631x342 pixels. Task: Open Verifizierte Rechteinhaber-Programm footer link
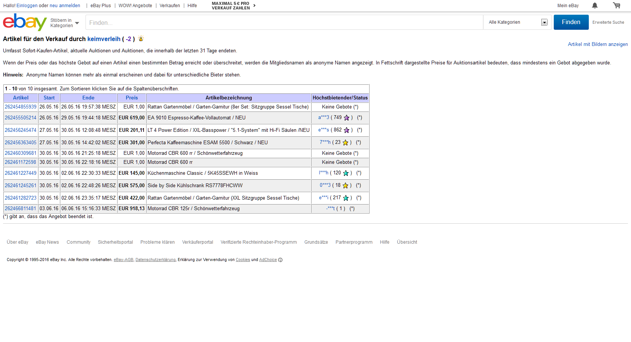pos(258,242)
